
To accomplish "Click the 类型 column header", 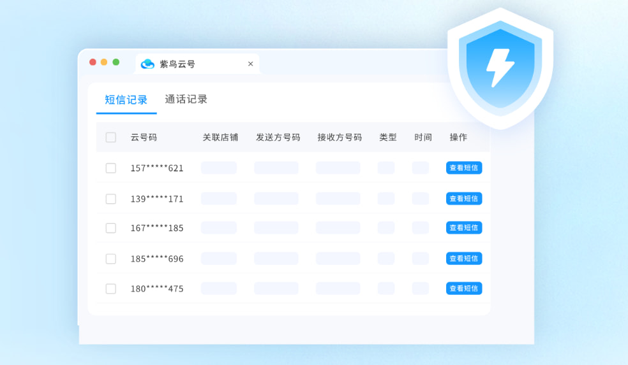I will [x=387, y=138].
